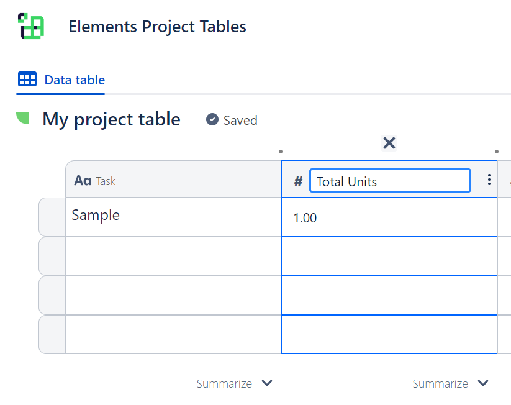
Task: Click the row handle of the Sample row
Action: click(x=52, y=217)
